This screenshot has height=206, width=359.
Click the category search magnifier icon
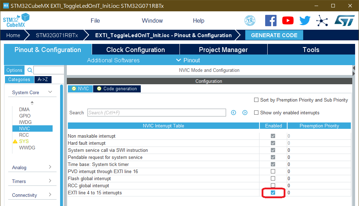pos(30,70)
